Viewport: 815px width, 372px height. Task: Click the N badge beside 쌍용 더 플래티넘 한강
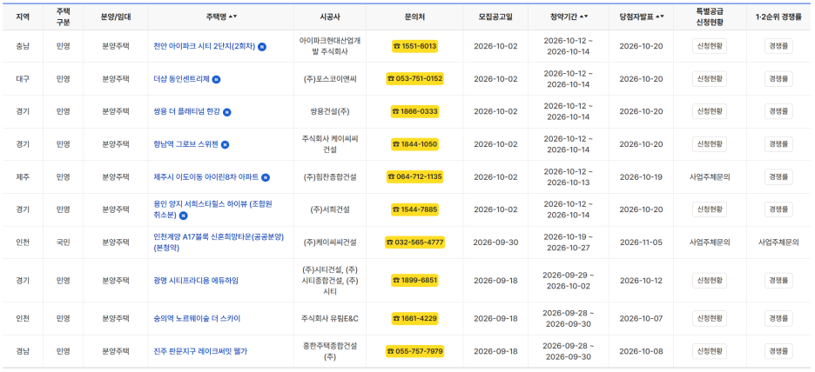tap(227, 112)
